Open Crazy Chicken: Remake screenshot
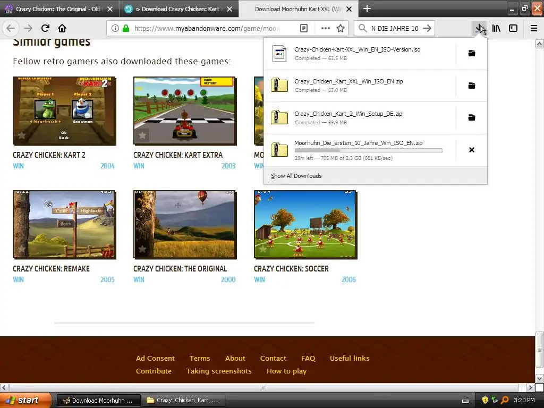The height and width of the screenshot is (408, 544). 64,225
